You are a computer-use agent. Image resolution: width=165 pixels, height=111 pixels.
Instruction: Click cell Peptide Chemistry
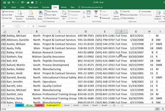pos(59,61)
